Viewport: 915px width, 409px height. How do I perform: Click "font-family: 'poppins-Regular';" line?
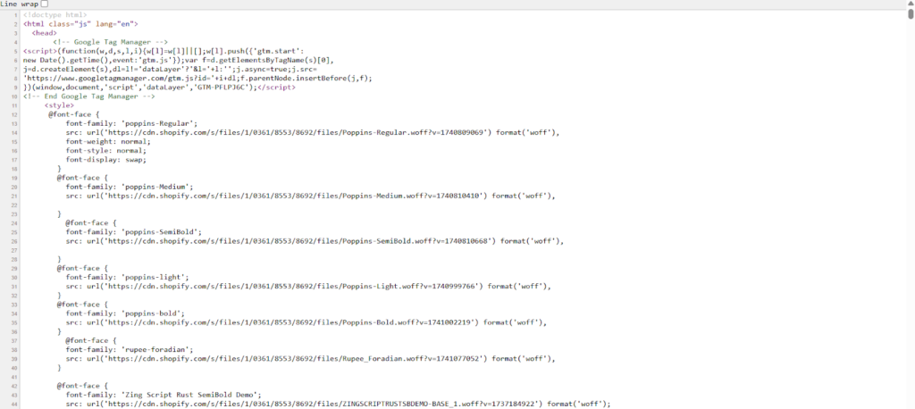[x=131, y=124]
